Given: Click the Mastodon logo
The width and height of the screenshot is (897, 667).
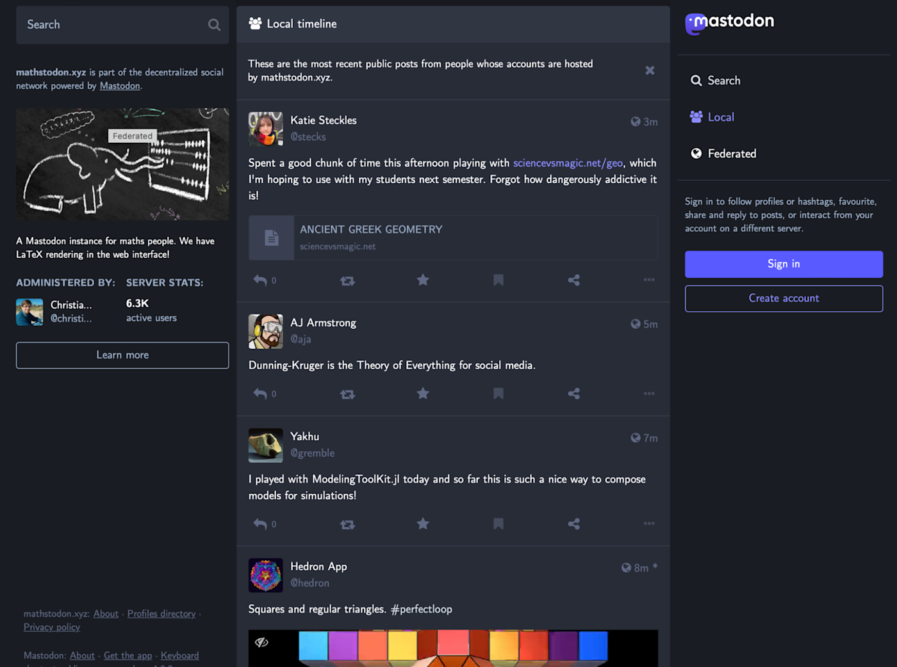Looking at the screenshot, I should pos(730,23).
